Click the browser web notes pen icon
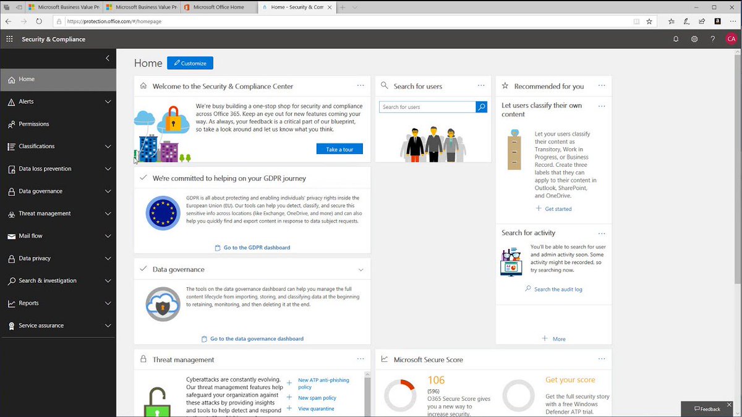Screen dimensions: 742x417 point(686,21)
